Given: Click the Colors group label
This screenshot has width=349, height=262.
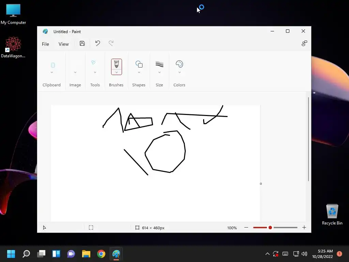Looking at the screenshot, I should [179, 85].
